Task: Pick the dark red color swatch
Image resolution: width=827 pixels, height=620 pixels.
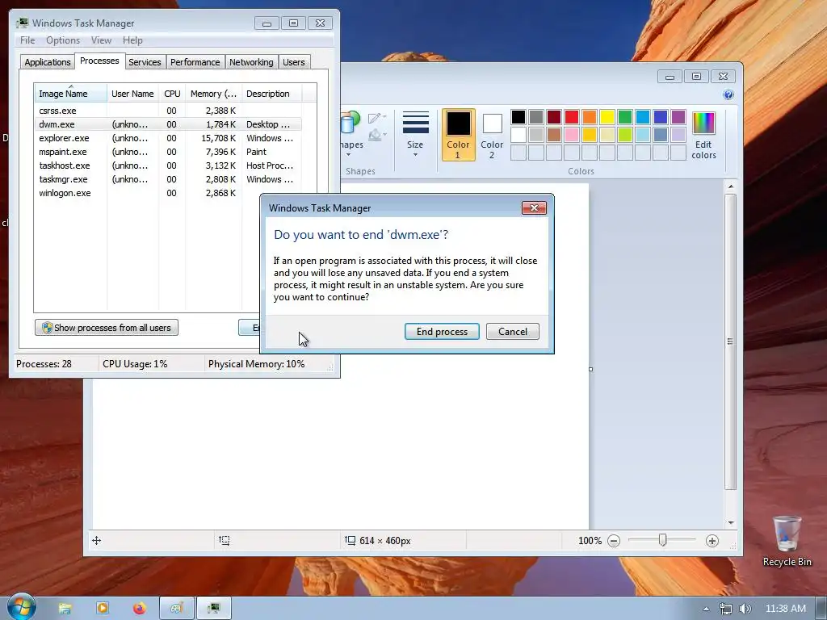Action: pos(554,117)
